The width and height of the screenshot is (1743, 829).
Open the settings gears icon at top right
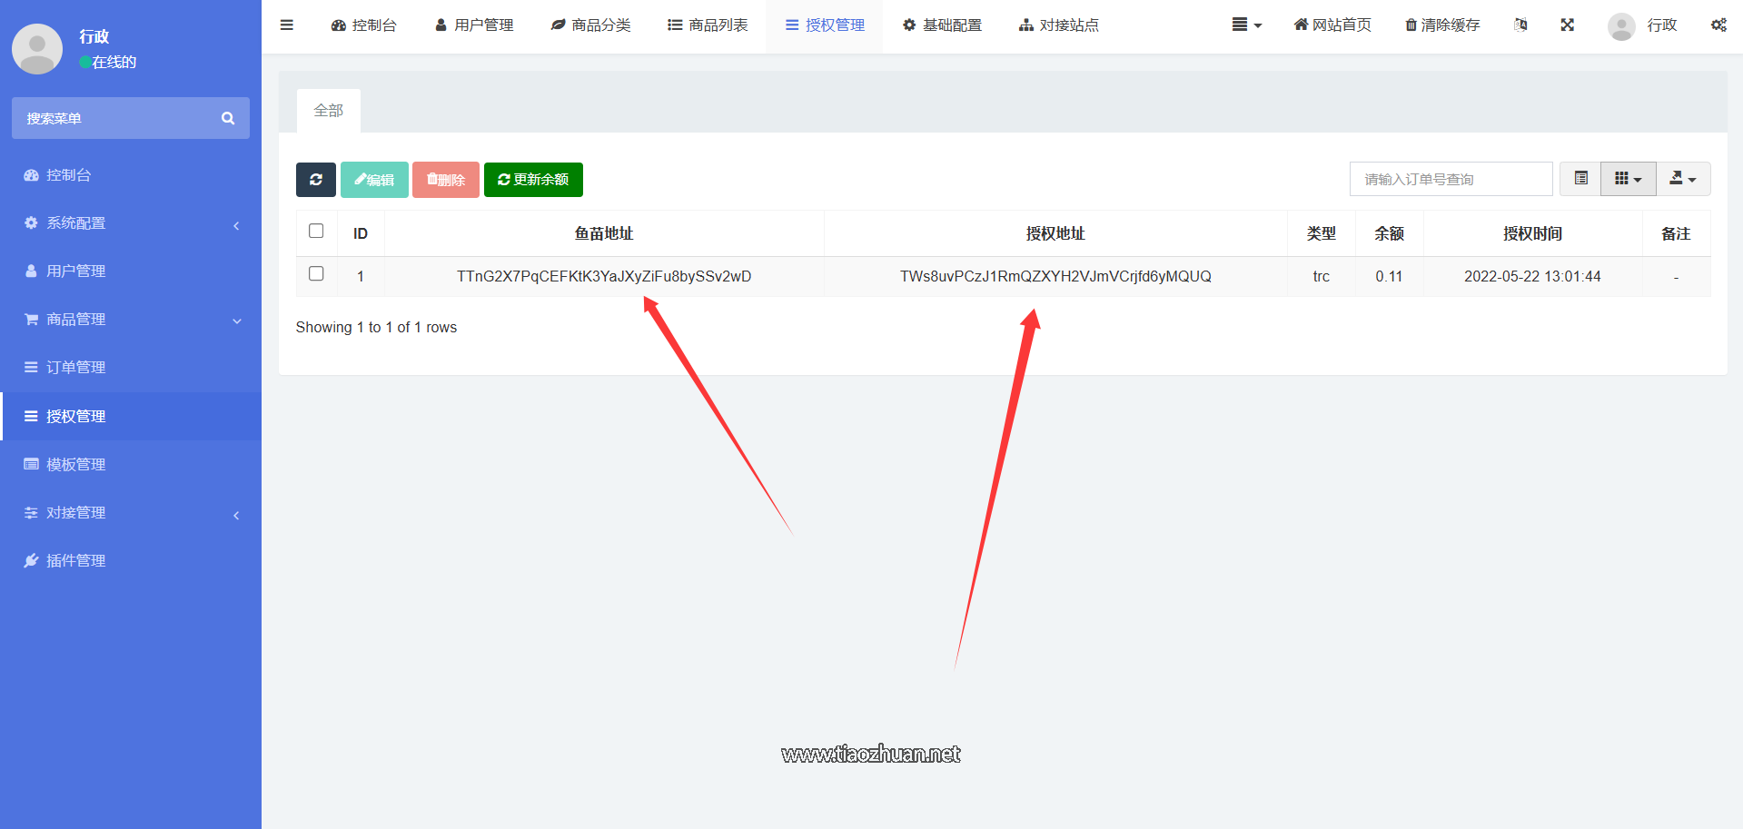(1718, 25)
